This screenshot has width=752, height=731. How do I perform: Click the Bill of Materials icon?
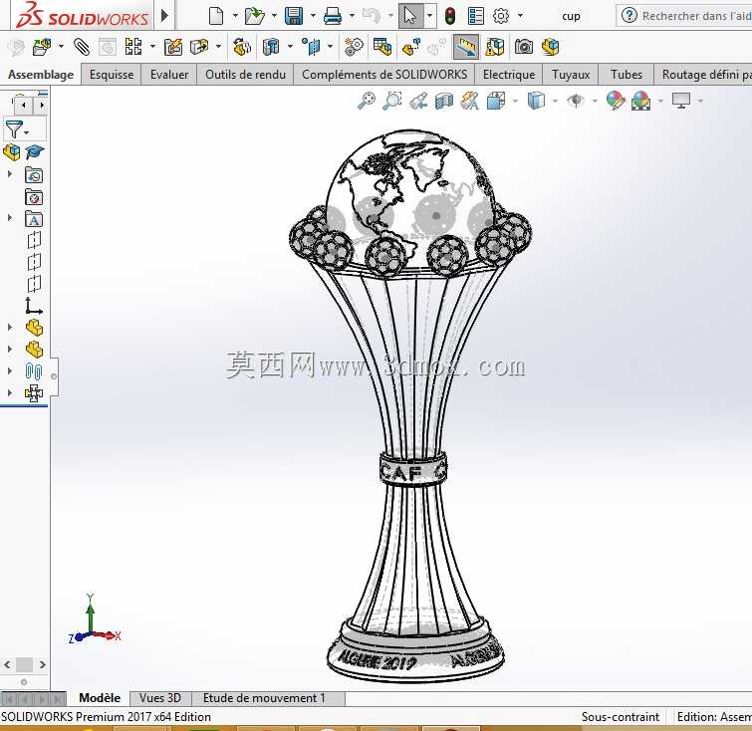[382, 47]
